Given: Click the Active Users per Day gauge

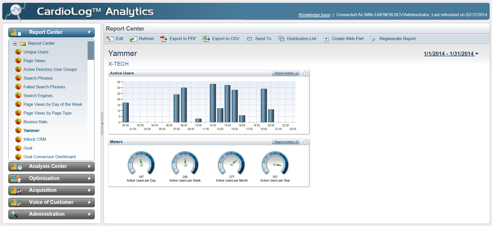Looking at the screenshot, I should [x=141, y=163].
